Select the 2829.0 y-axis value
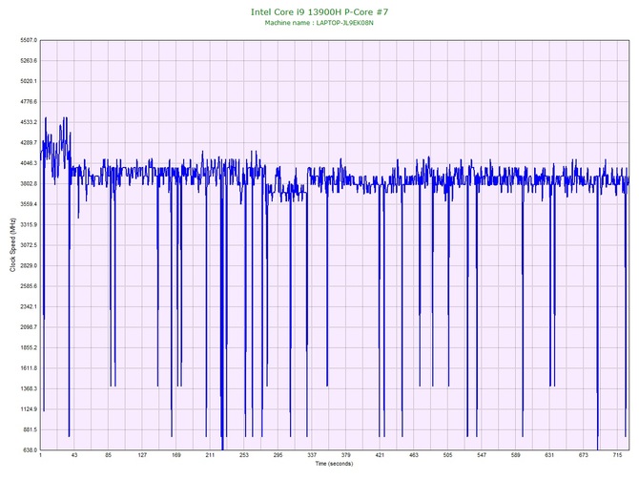The image size is (639, 480). (29, 265)
